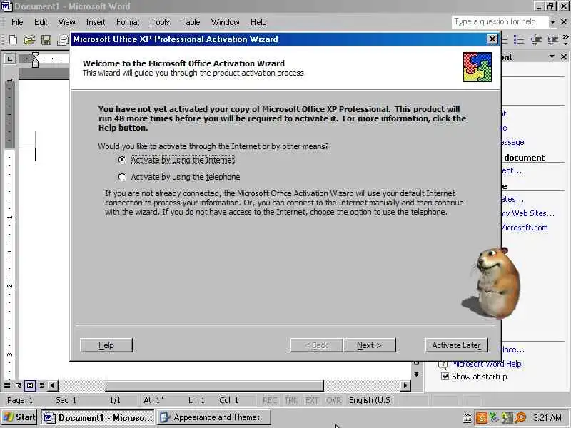Screen dimensions: 571x428
Task: Close the Activation Wizard dialog
Action: [492, 39]
